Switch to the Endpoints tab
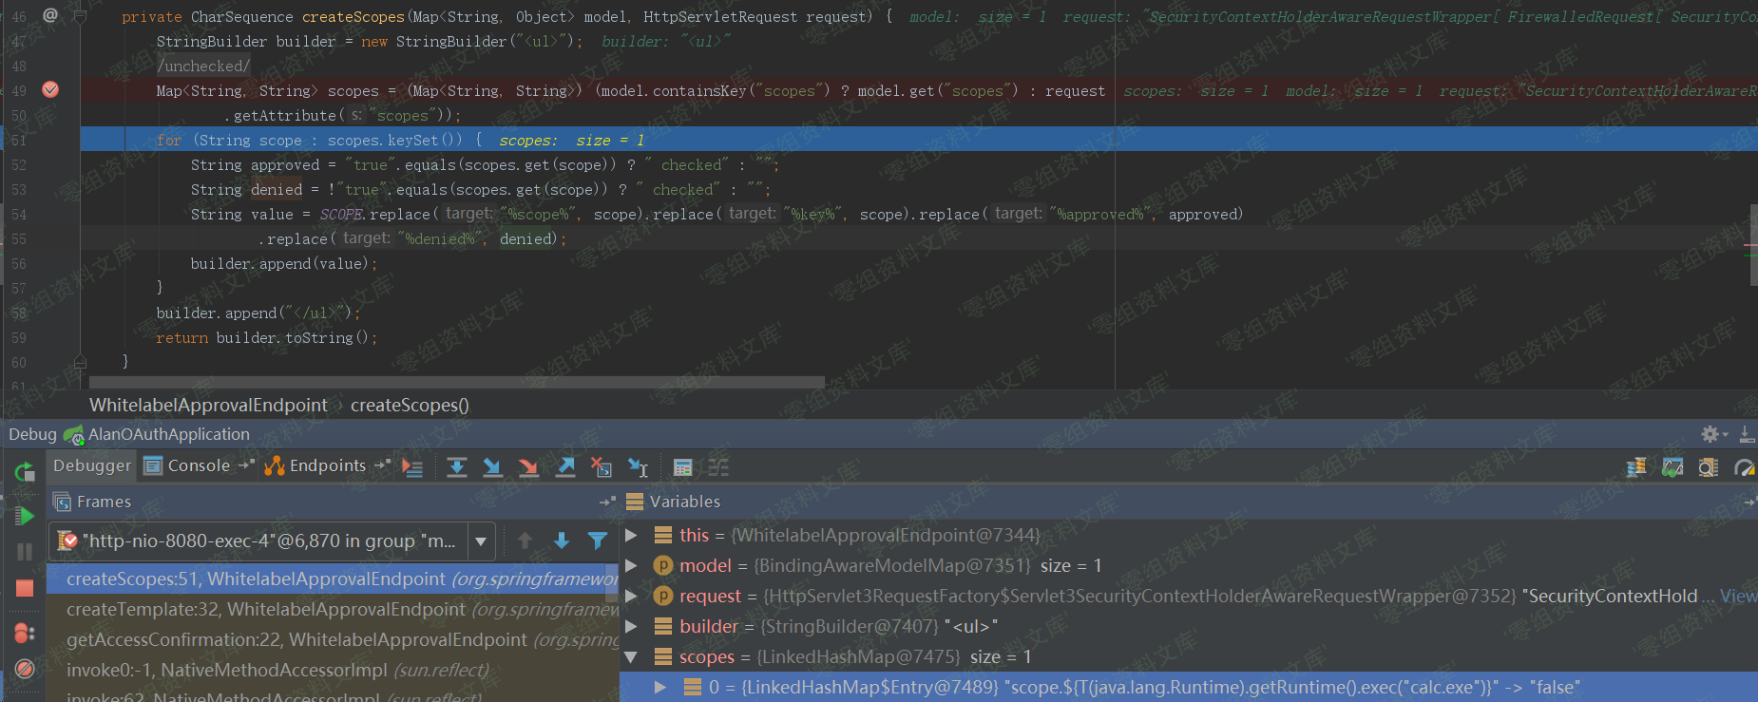1758x702 pixels. pyautogui.click(x=327, y=465)
